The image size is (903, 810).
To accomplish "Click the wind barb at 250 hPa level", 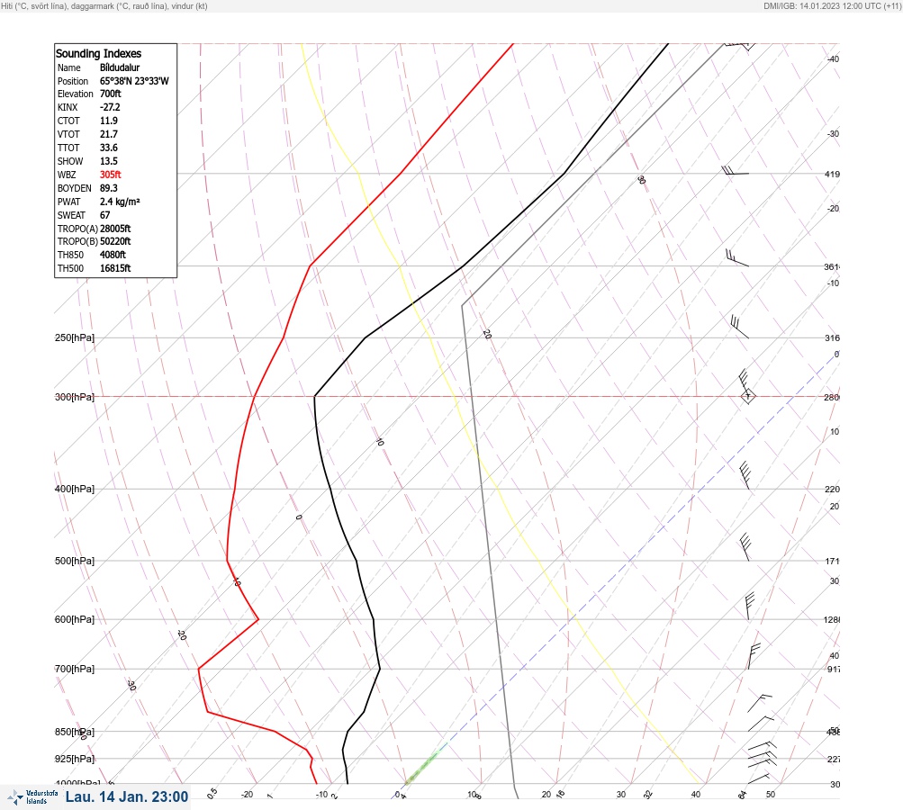I will click(739, 327).
